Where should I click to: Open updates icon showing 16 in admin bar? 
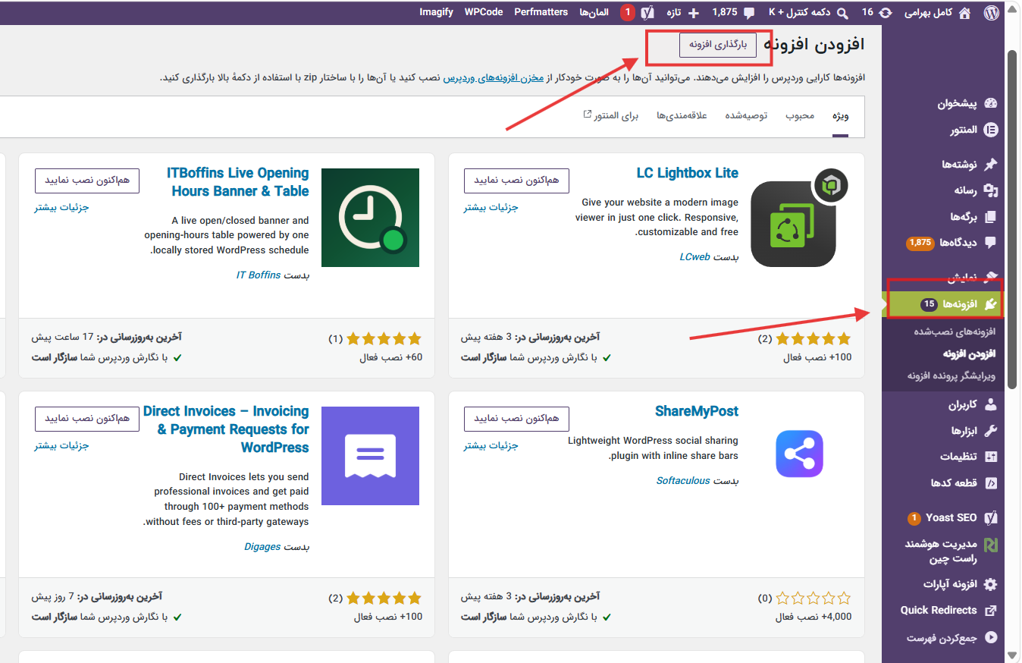(876, 12)
